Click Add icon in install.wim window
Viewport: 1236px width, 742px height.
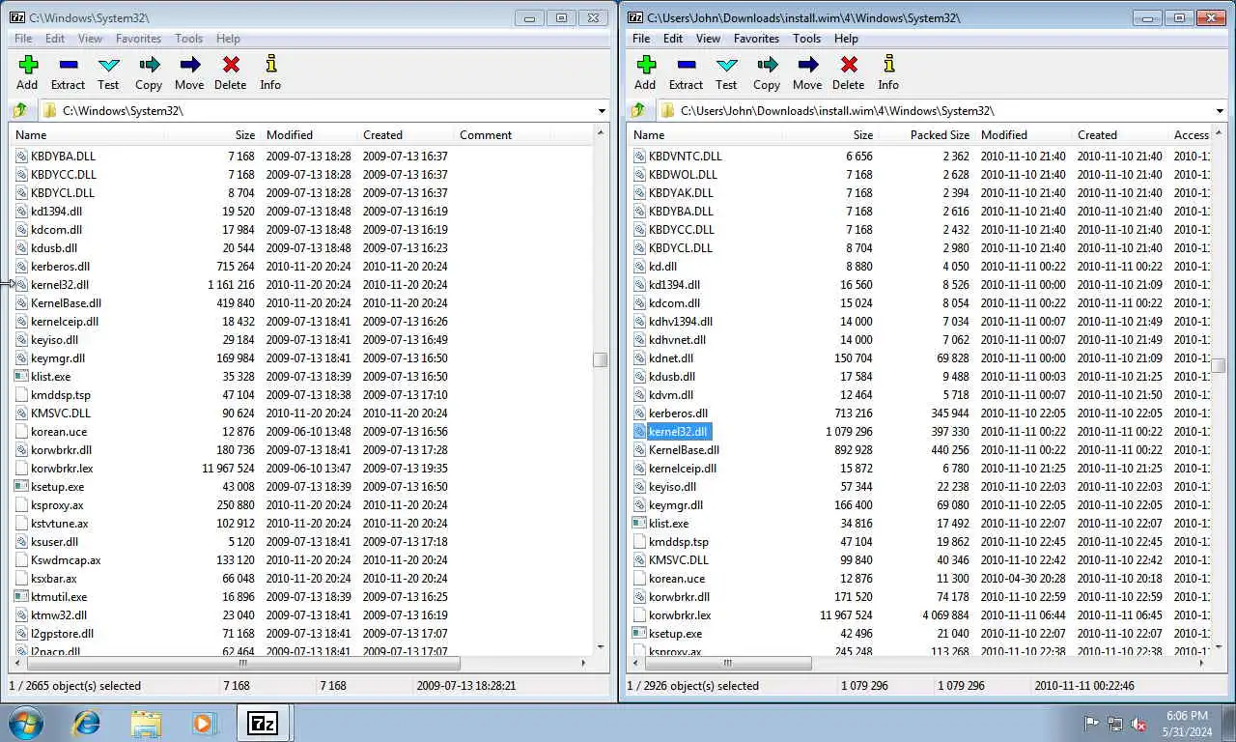pos(646,65)
